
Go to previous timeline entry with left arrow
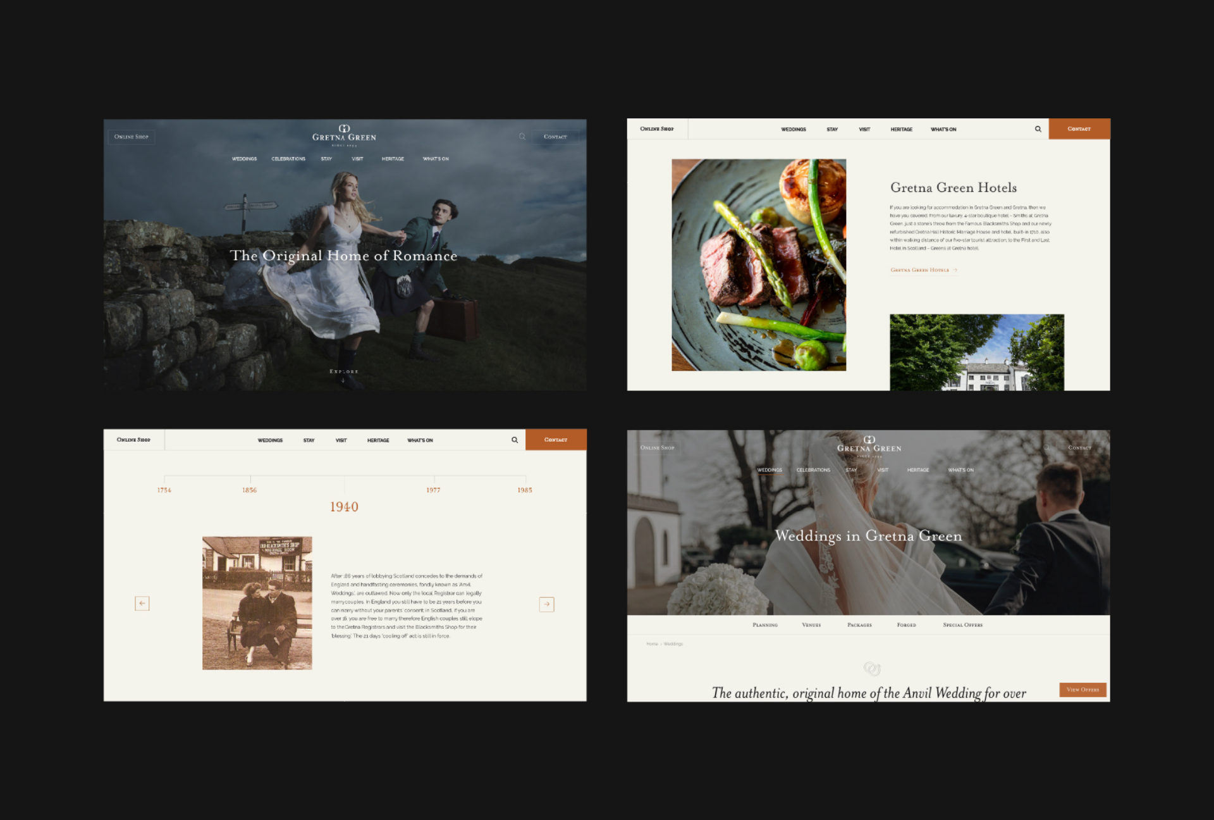tap(142, 604)
